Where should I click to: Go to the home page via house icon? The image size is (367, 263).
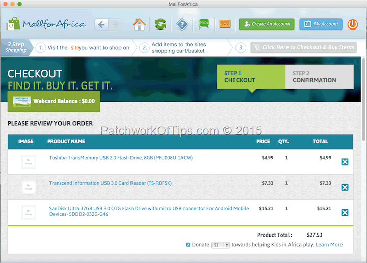[x=139, y=24]
